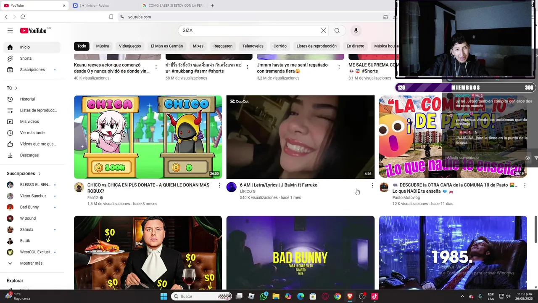Open Windows Start menu on taskbar
The height and width of the screenshot is (303, 538).
[x=164, y=296]
